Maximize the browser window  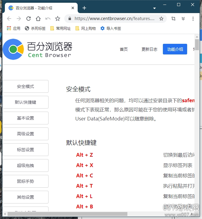tap(179, 5)
